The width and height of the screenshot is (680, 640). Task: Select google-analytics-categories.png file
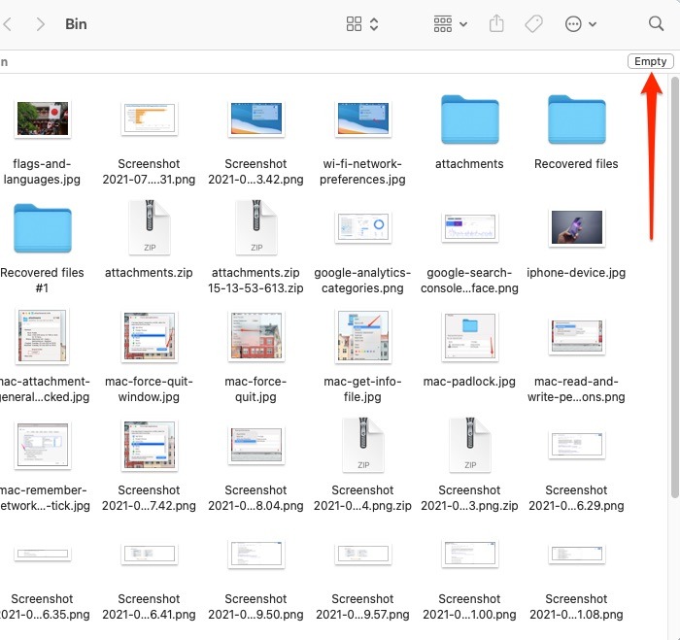pyautogui.click(x=363, y=227)
